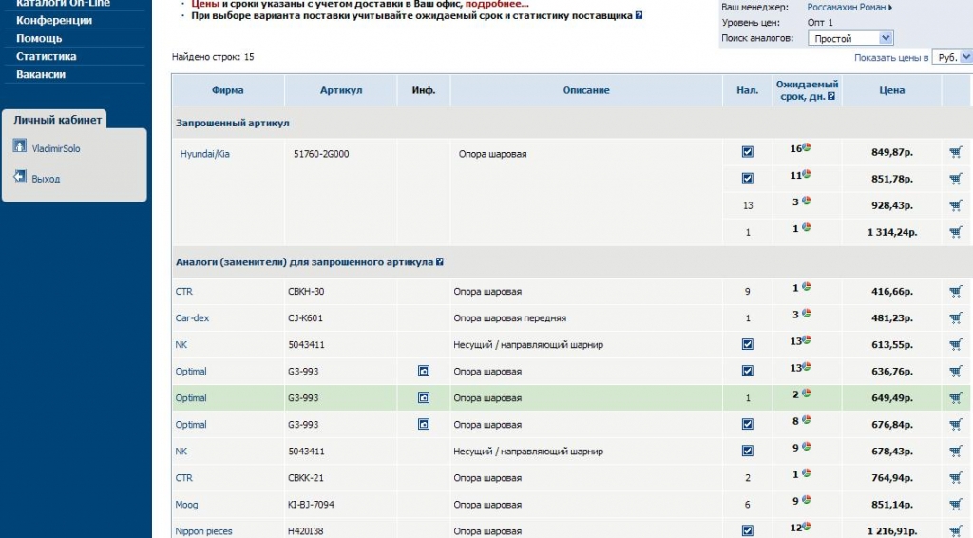Expand manager Россамахин Роман arrow link

[x=889, y=8]
